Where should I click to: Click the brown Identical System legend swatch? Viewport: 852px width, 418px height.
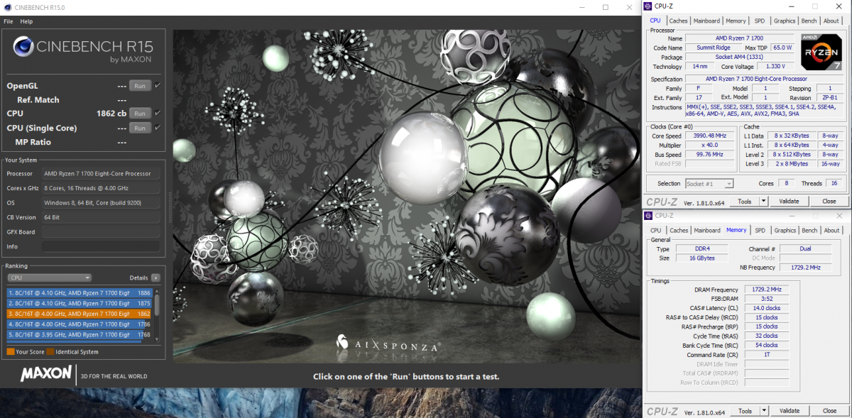tap(50, 352)
